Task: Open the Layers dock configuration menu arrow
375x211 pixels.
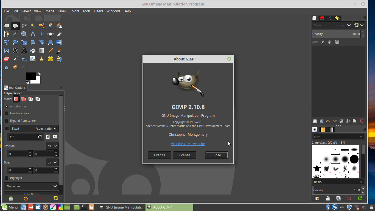Action: pos(364,18)
